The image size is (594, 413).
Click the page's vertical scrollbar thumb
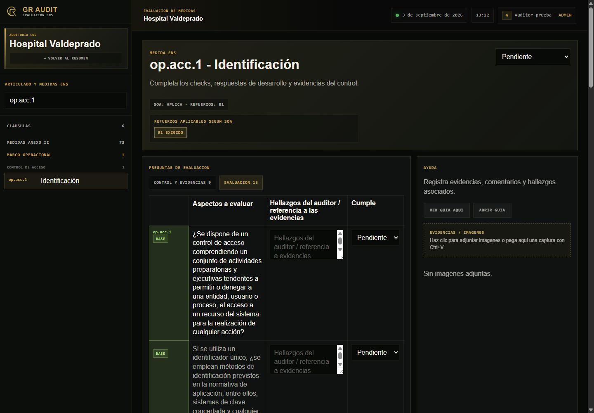(x=591, y=47)
